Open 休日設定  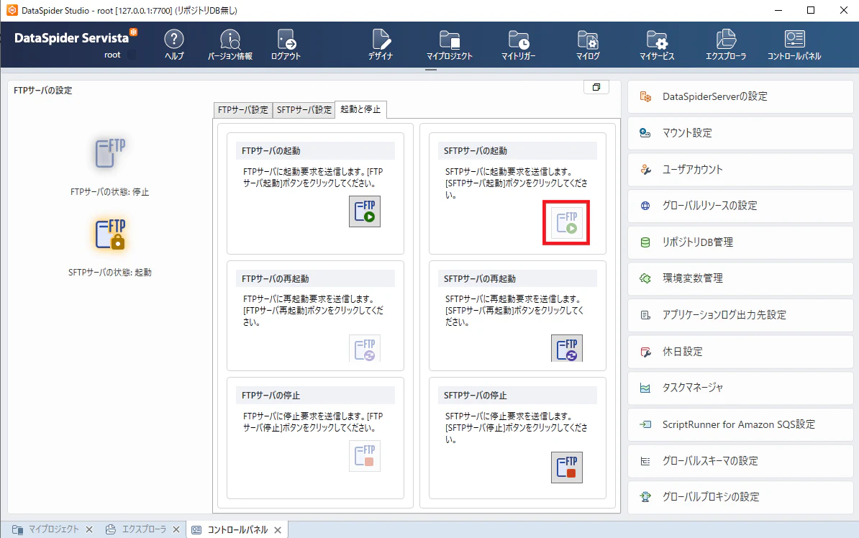(x=740, y=352)
